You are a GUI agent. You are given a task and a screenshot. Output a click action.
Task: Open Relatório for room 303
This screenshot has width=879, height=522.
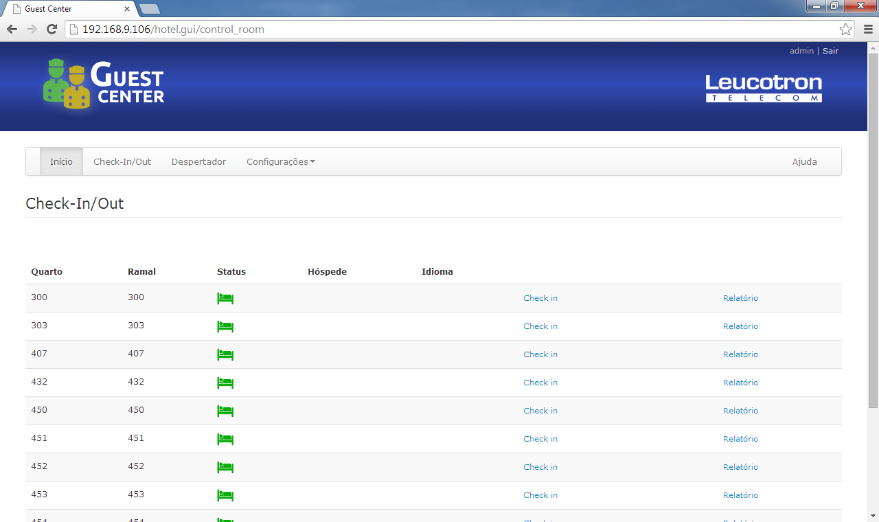click(x=740, y=326)
